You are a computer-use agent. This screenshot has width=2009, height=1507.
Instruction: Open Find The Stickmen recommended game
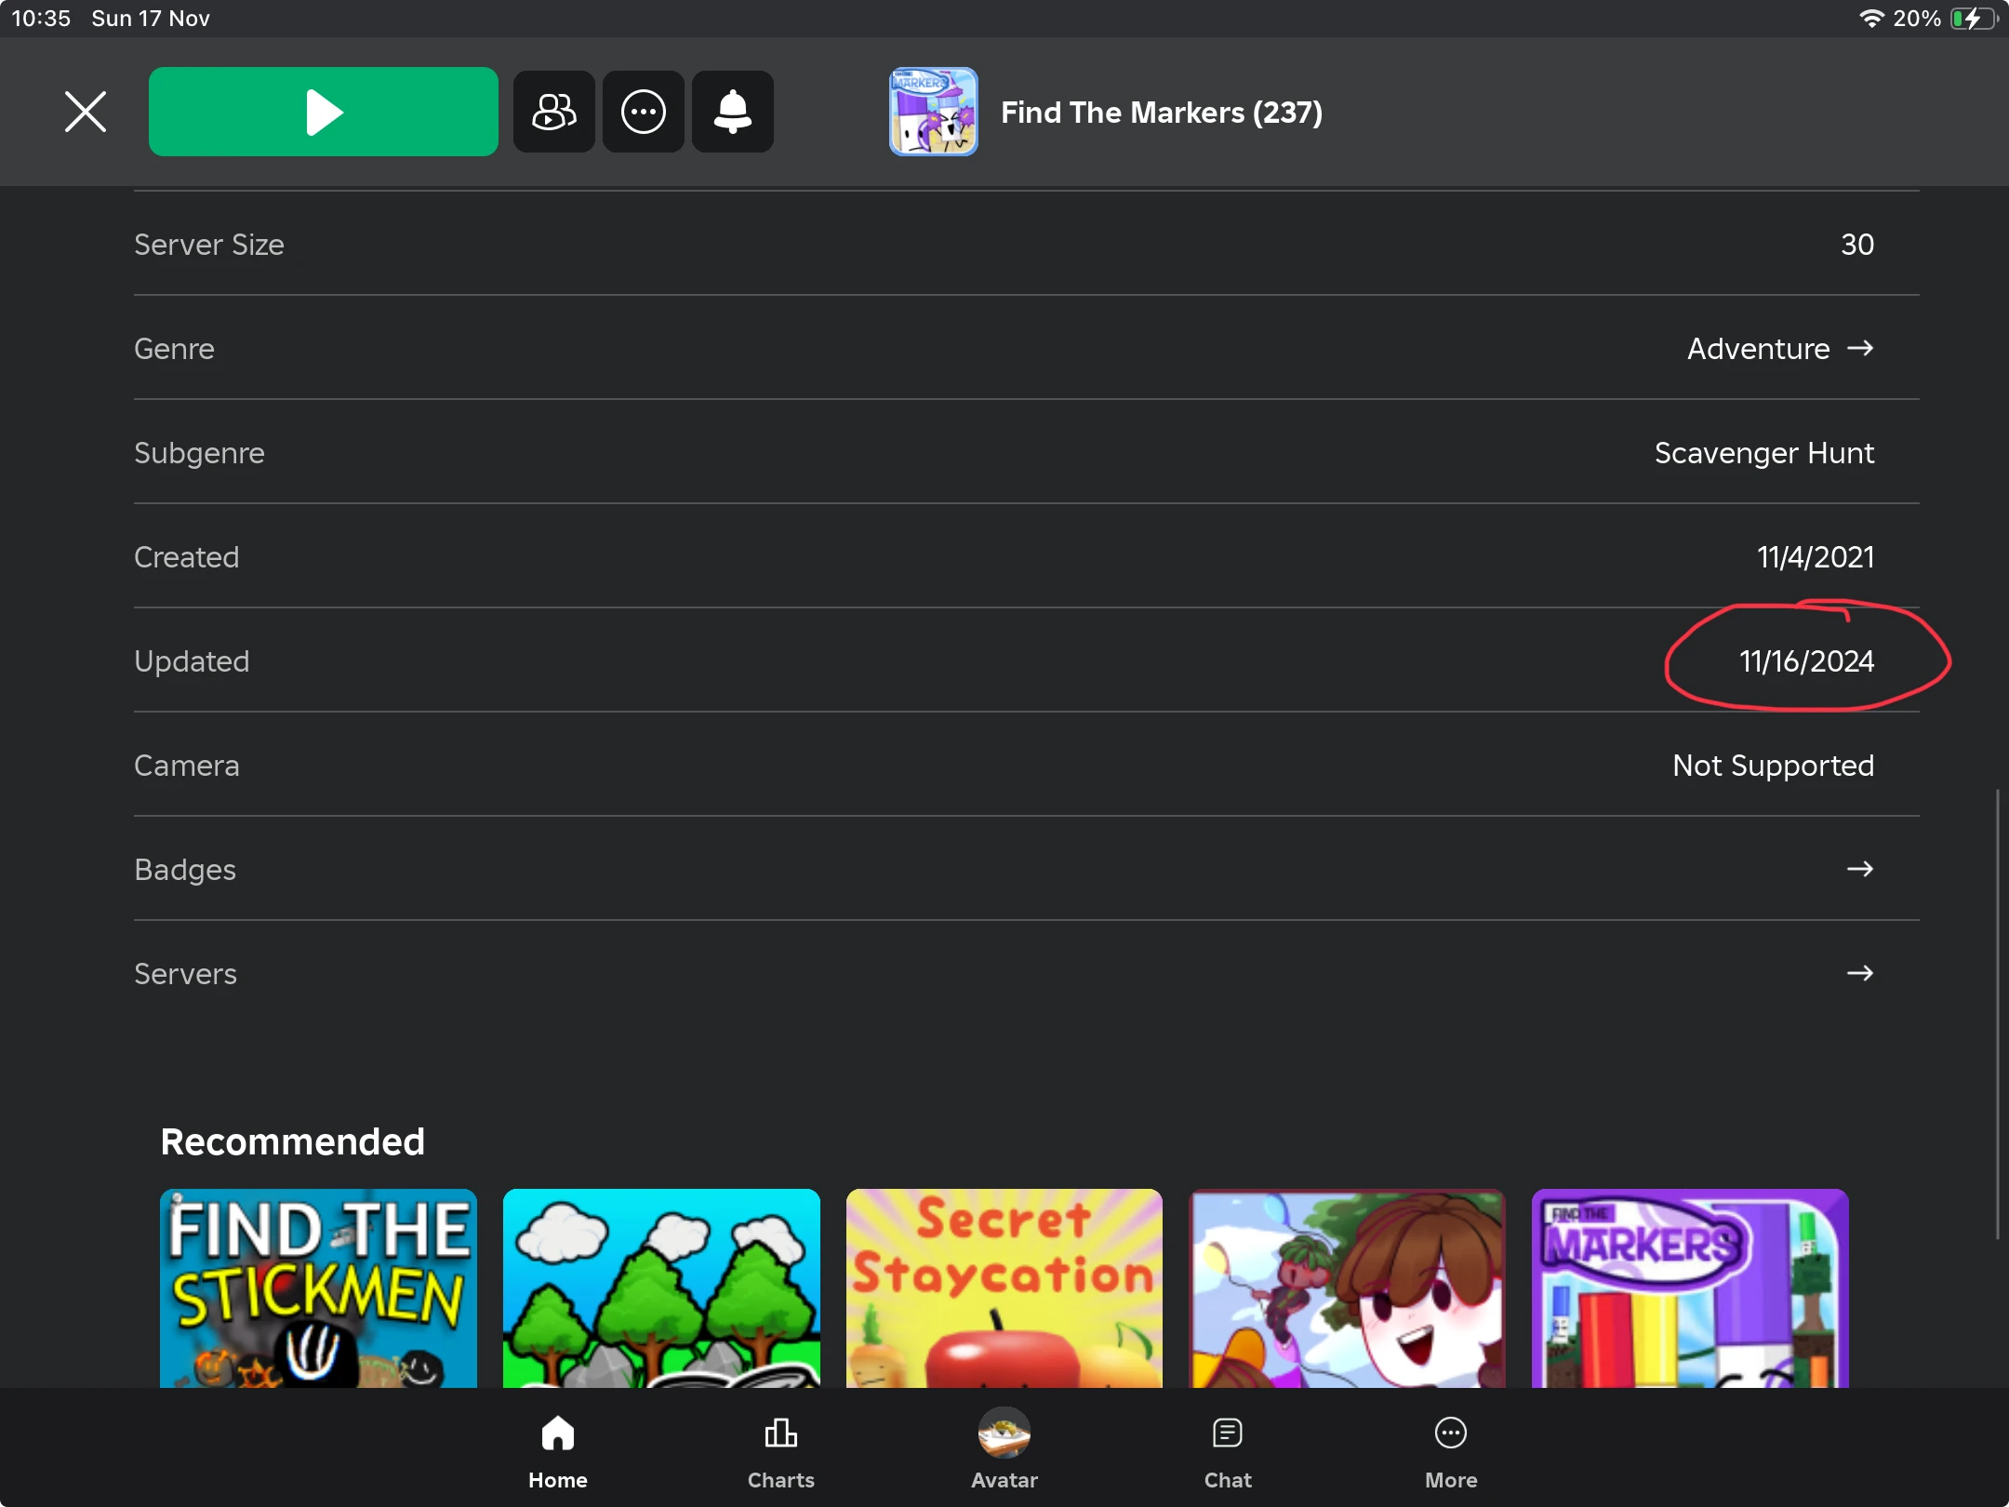click(318, 1288)
